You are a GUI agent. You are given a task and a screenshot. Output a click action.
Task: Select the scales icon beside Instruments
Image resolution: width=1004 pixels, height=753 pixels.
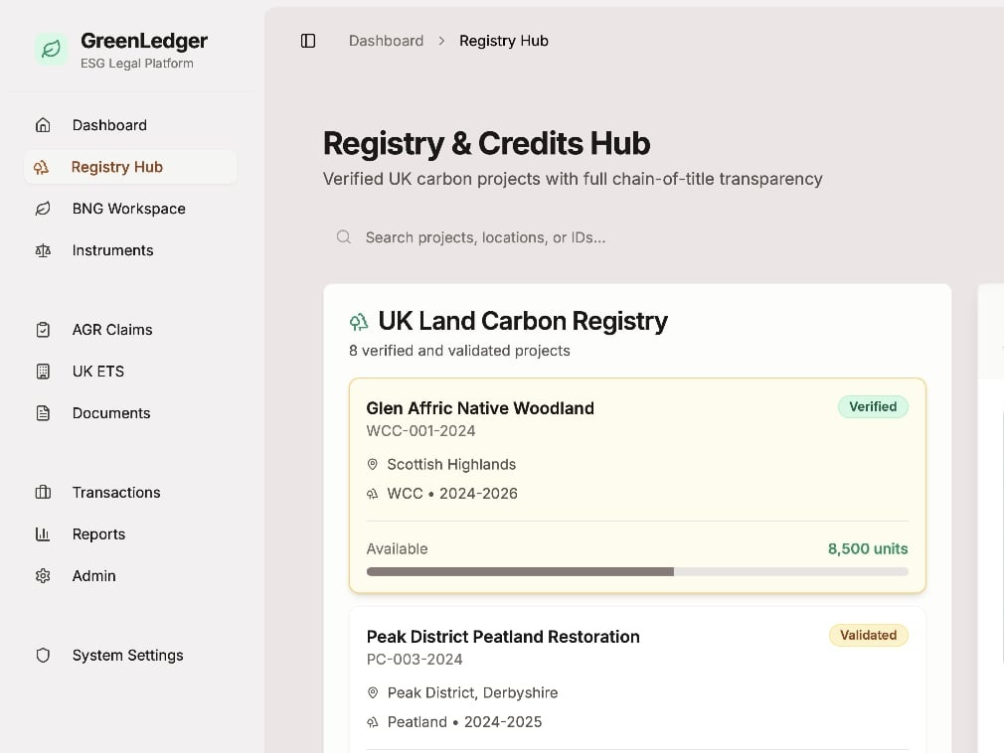(x=43, y=250)
